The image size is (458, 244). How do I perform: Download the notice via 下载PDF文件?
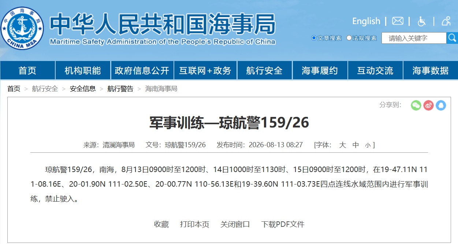(283, 224)
